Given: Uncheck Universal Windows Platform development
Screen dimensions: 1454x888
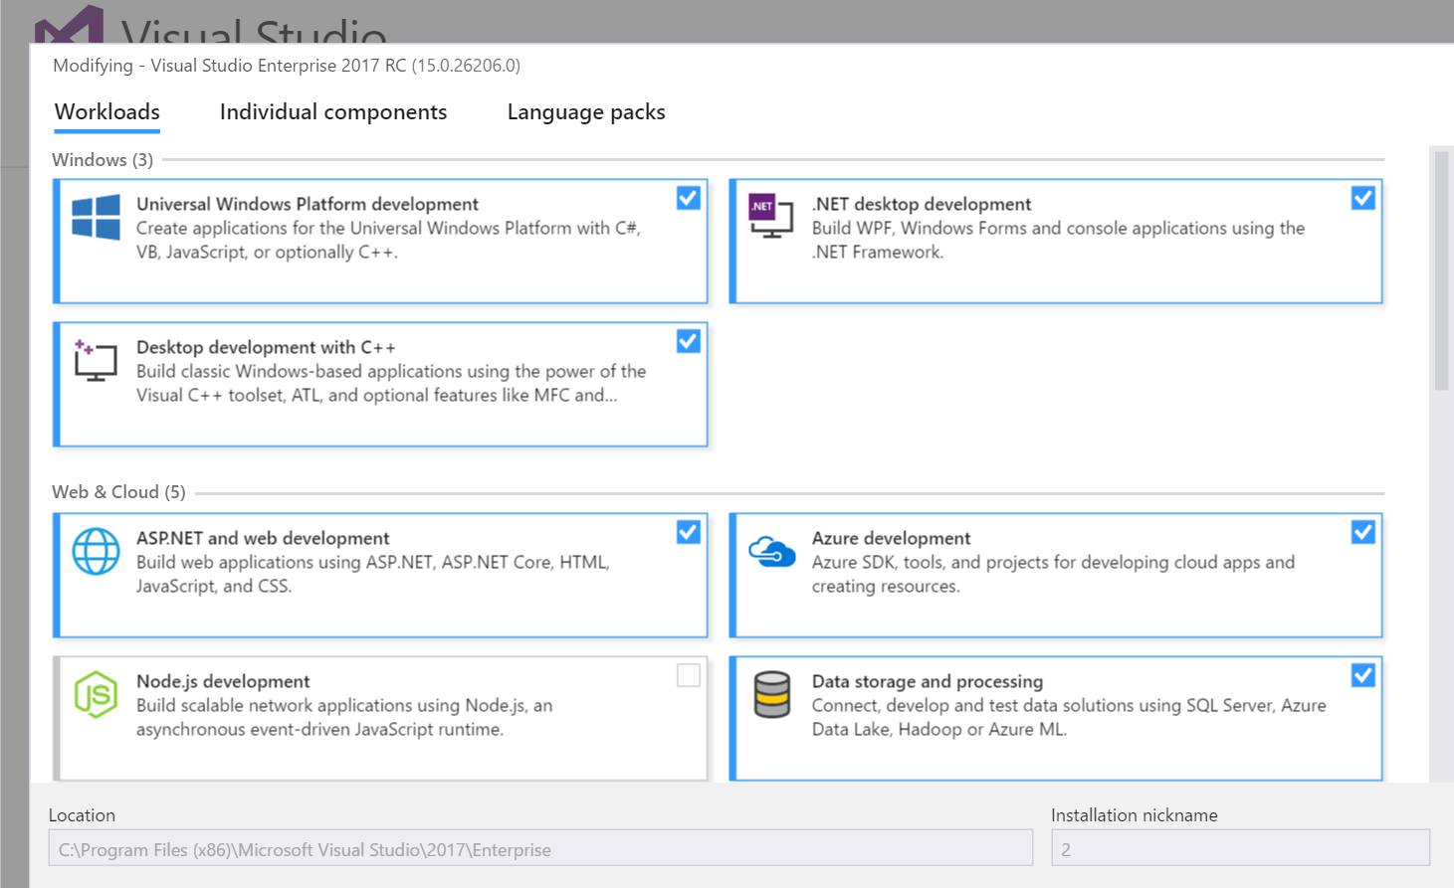Looking at the screenshot, I should pos(688,198).
